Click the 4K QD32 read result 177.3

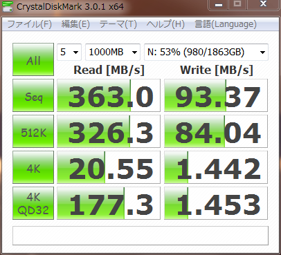(x=109, y=203)
